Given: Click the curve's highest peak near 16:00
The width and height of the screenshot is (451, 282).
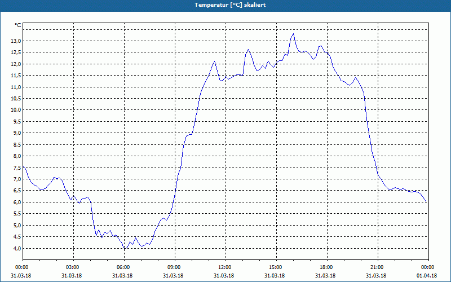Looking at the screenshot, I should (293, 34).
